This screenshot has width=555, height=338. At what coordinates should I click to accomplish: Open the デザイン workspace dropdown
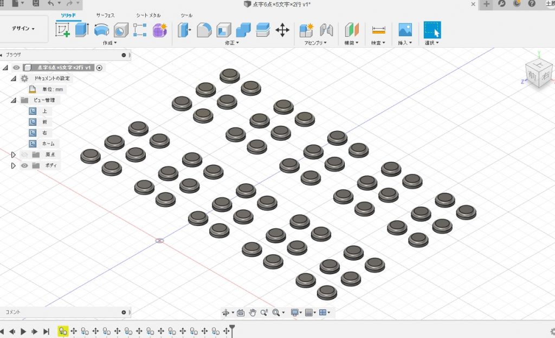23,29
